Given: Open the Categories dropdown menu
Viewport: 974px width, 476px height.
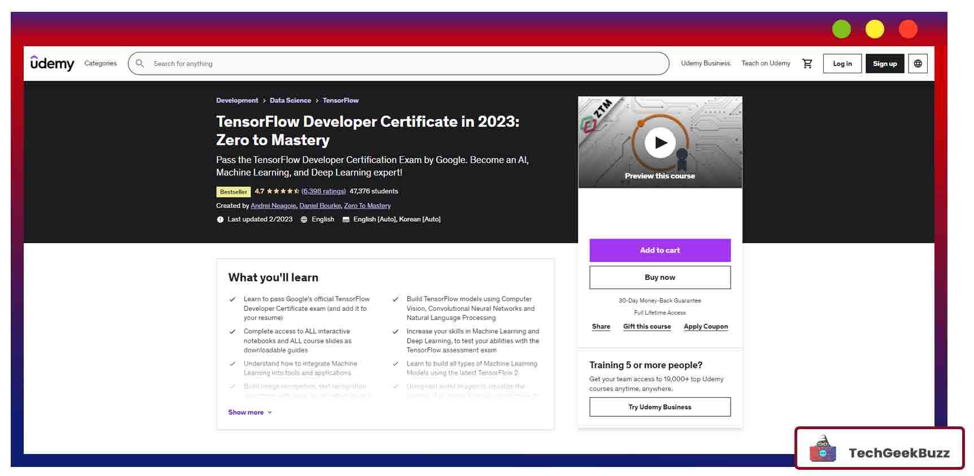Looking at the screenshot, I should click(101, 63).
